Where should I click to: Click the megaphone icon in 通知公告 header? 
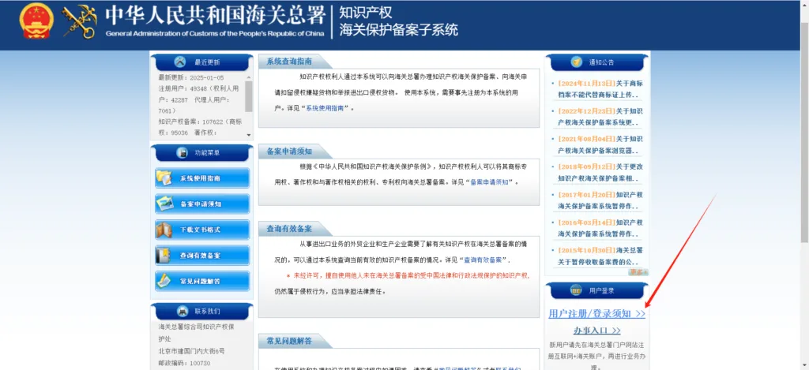(x=576, y=62)
